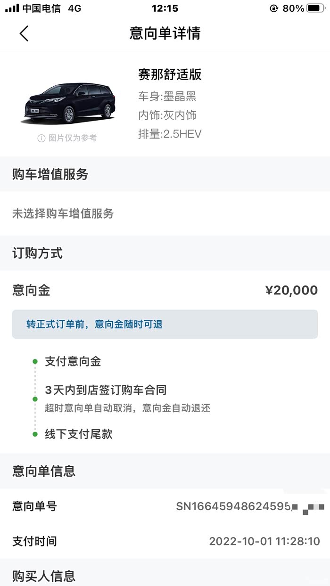Tap the 意向单信息 section header
The width and height of the screenshot is (330, 586).
(44, 471)
